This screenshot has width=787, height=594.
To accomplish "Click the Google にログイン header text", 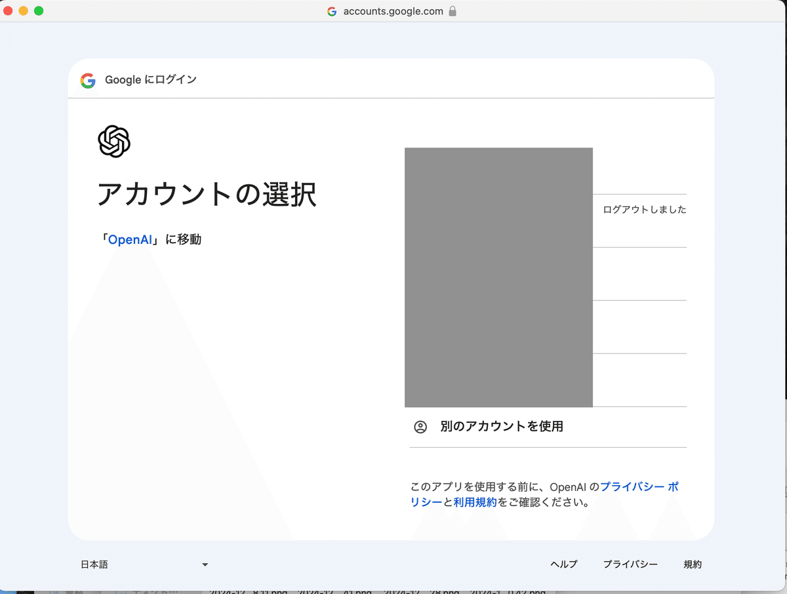I will [151, 80].
